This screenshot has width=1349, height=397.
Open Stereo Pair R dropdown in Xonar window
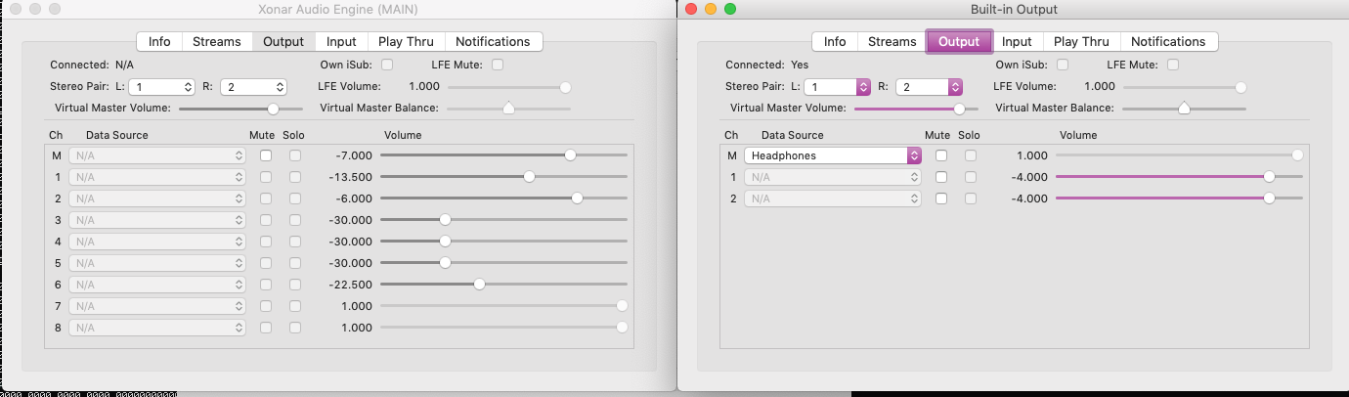click(253, 87)
